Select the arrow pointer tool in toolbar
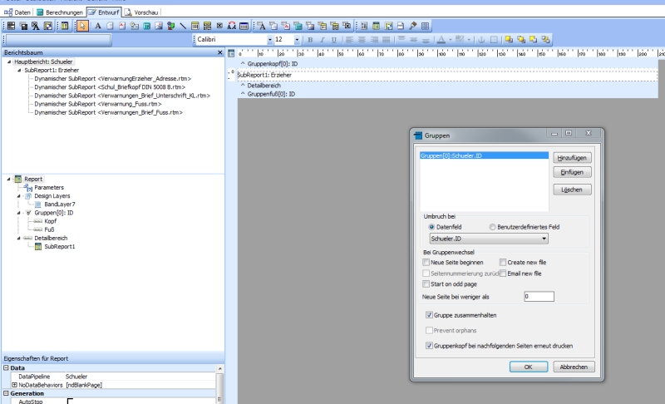Viewport: 665px width, 404px height. [82, 26]
